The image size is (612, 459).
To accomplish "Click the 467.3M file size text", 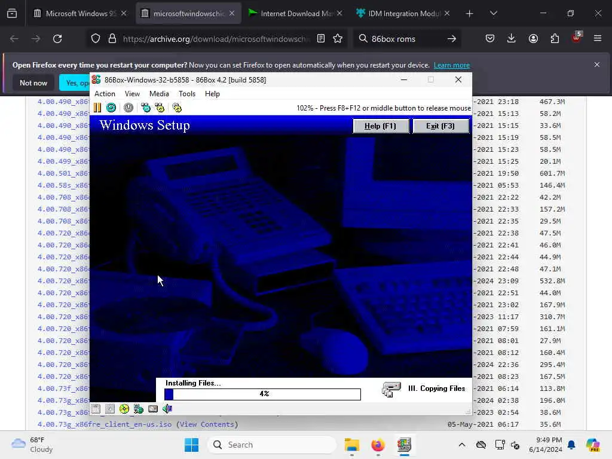I will coord(552,102).
